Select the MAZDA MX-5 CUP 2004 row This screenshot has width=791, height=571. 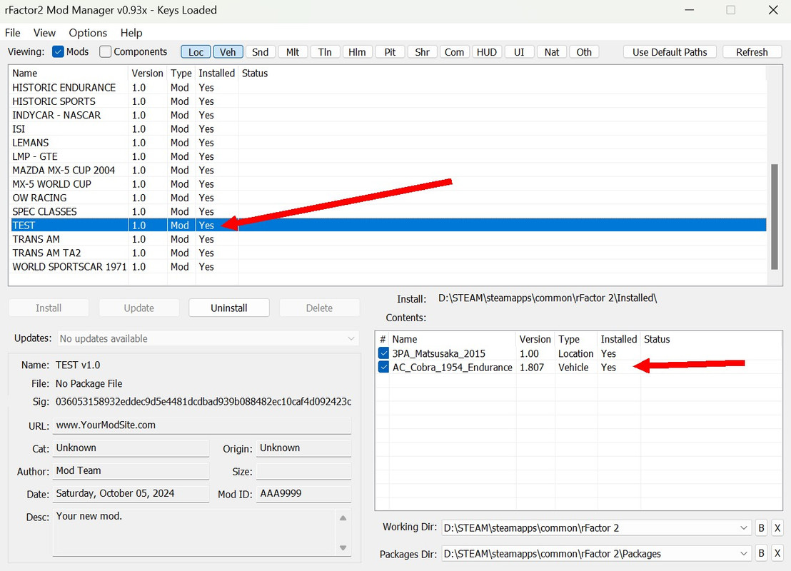(388, 170)
